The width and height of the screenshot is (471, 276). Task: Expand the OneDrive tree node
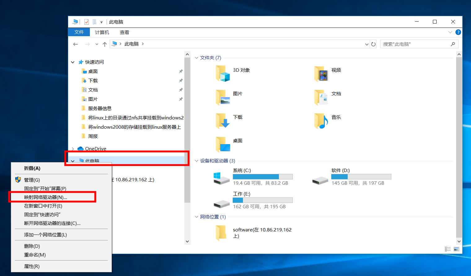[x=73, y=149]
